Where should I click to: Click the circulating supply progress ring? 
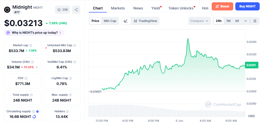pos(34,117)
